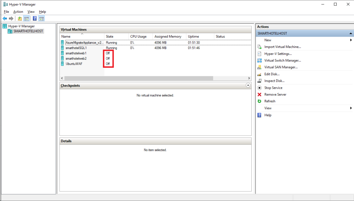Select Import Virtual Machine action
Screen dimensions: 354x201
click(283, 47)
